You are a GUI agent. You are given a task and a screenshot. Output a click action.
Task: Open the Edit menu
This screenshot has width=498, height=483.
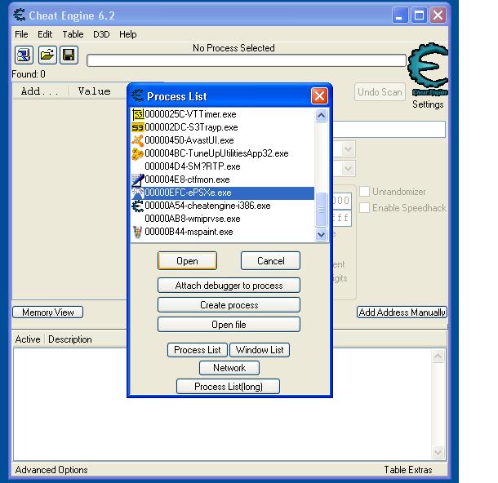[x=45, y=34]
